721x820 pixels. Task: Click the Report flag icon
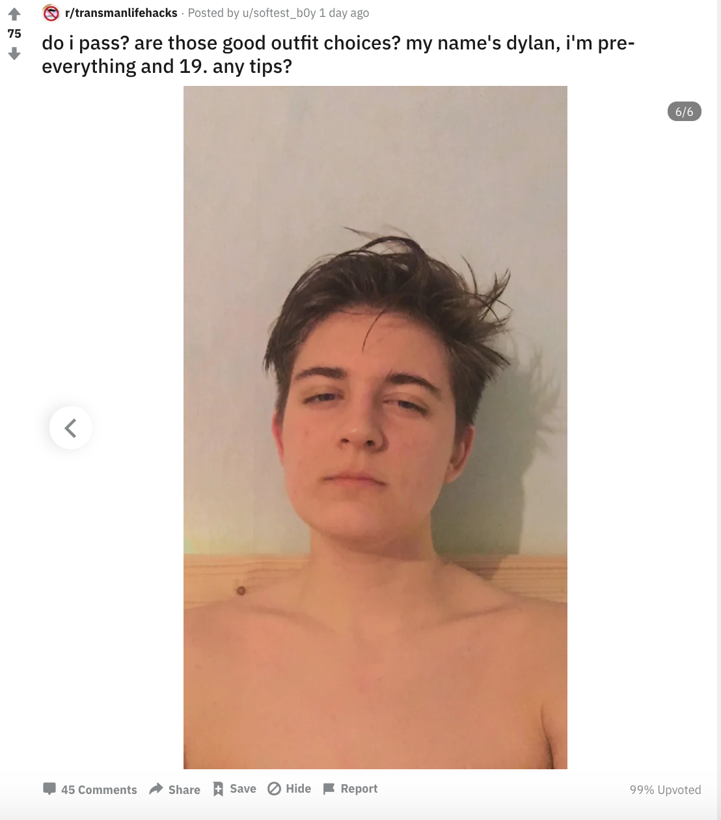click(x=329, y=789)
